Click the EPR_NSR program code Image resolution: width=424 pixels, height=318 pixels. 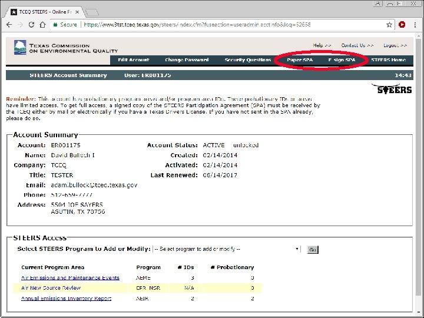coord(148,288)
